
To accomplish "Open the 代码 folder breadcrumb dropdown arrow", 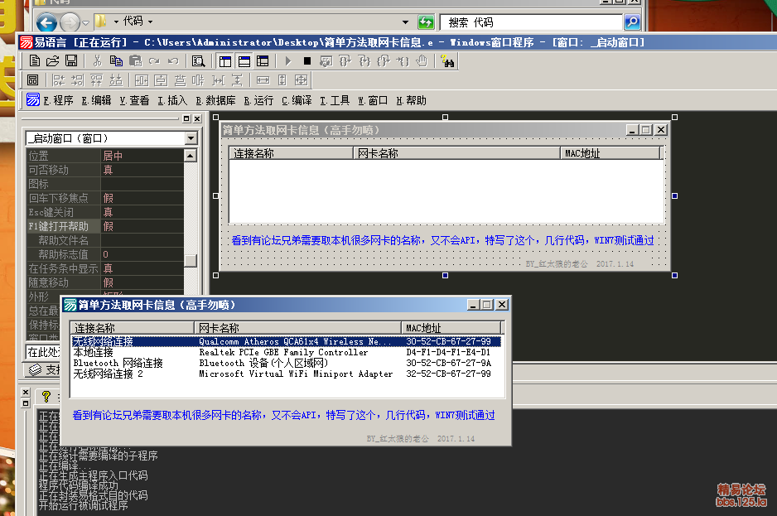I will 150,22.
